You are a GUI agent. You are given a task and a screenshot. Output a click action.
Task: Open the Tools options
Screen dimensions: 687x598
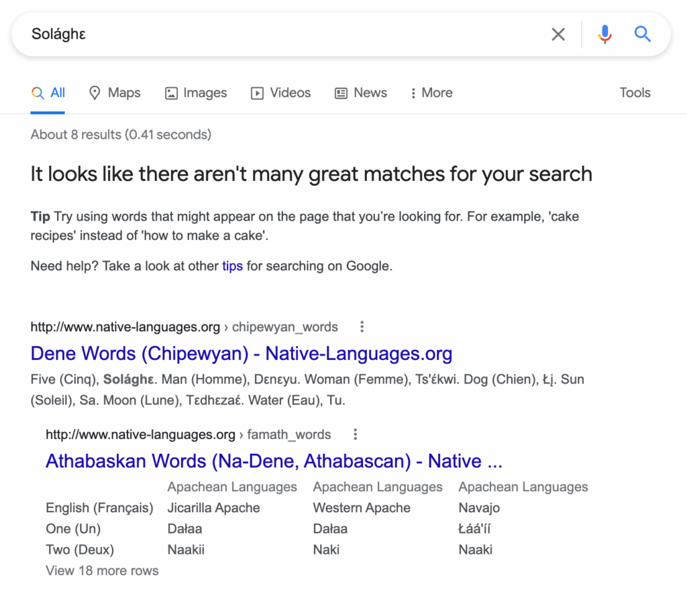click(x=635, y=93)
